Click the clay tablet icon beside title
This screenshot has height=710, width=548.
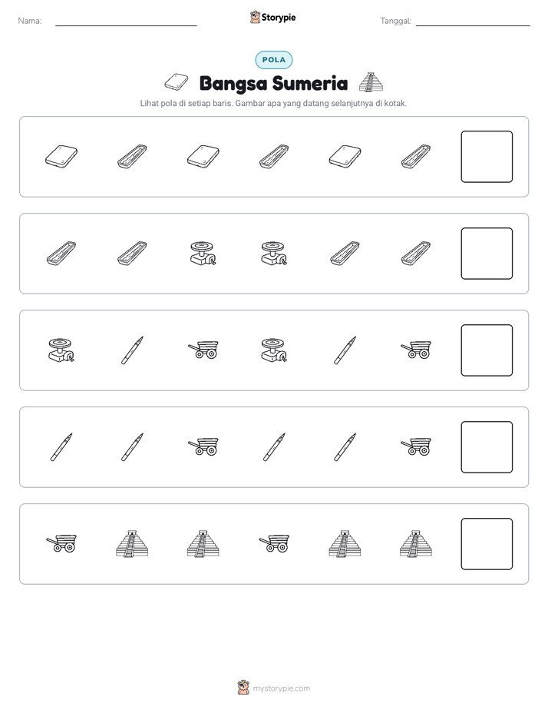tap(177, 82)
